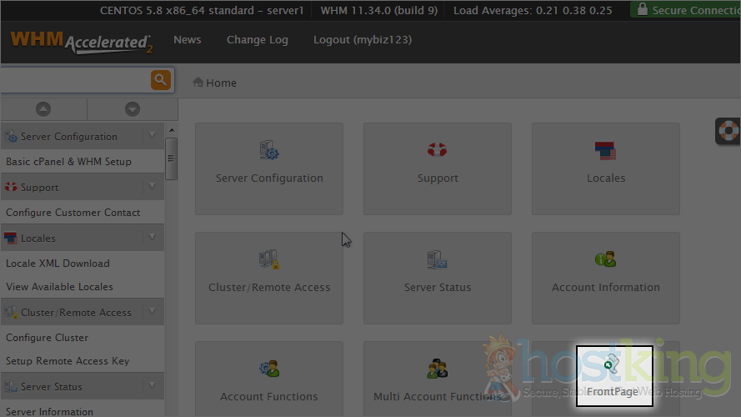Click the sidebar vertical scrollbar thumb
The height and width of the screenshot is (417, 741).
[171, 158]
